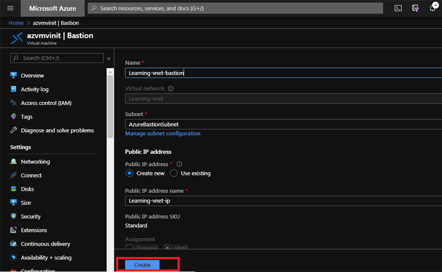Select the Tags blade in the sidebar
Screen dimensions: 442x272
pos(26,116)
